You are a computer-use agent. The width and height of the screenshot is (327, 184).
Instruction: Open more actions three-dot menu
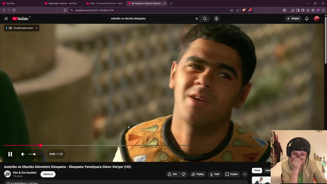tap(245, 174)
